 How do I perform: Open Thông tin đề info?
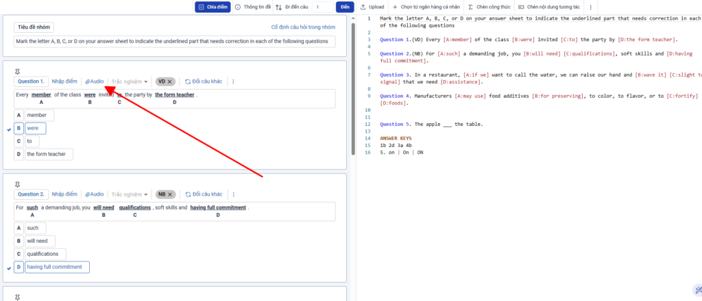252,7
